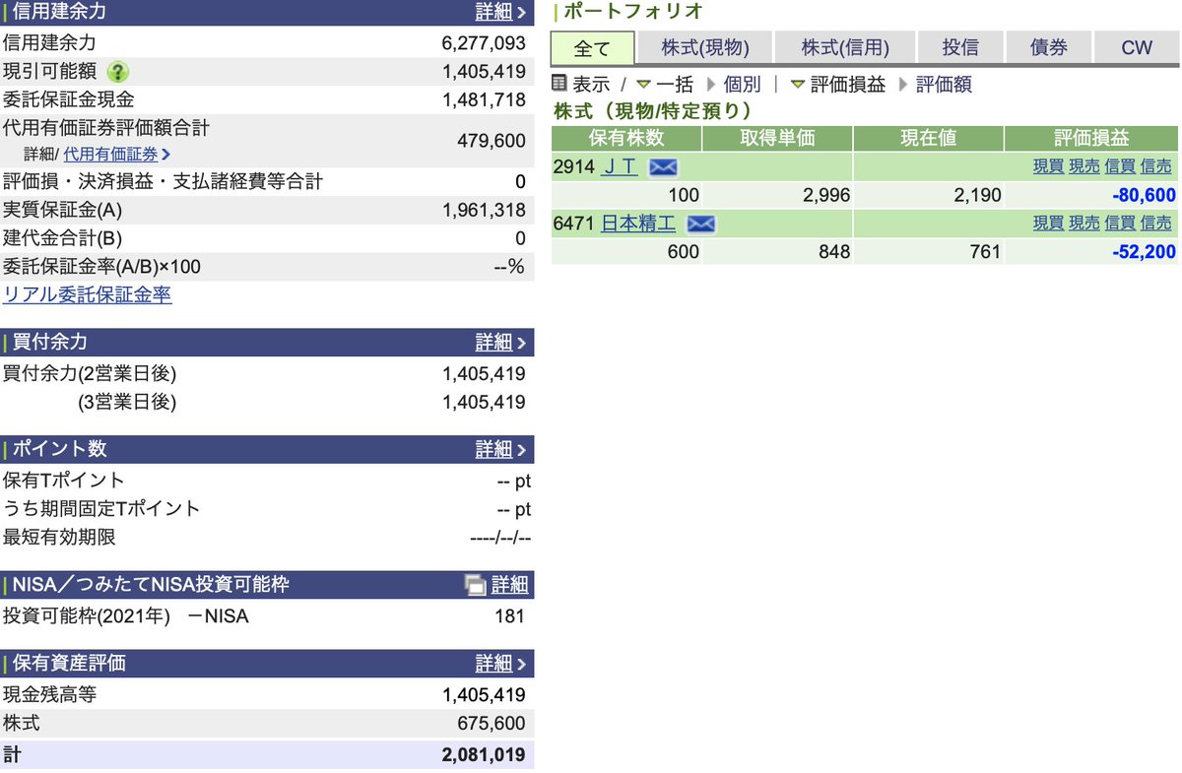Click the mail icon next to JT

coord(663,166)
